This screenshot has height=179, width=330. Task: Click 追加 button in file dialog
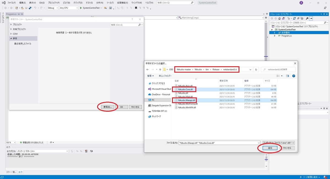tap(269, 148)
